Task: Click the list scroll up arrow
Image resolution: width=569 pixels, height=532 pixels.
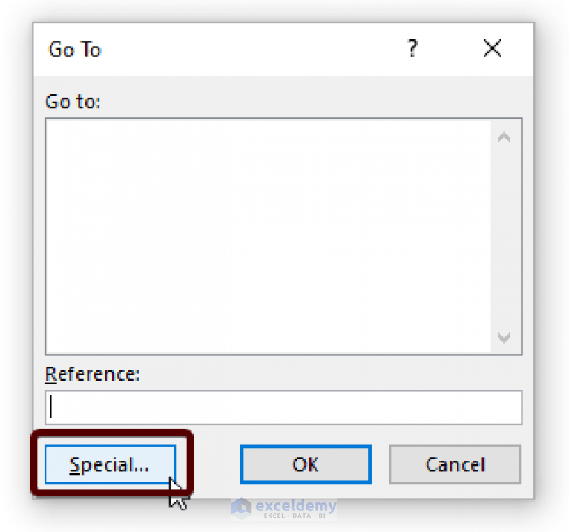Action: coord(504,137)
